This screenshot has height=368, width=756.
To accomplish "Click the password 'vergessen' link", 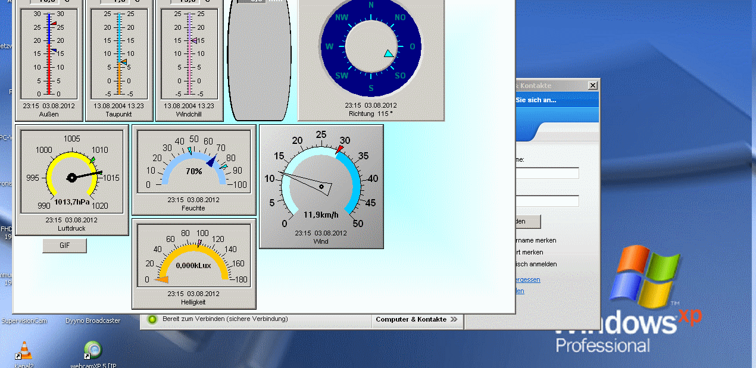I will [527, 279].
